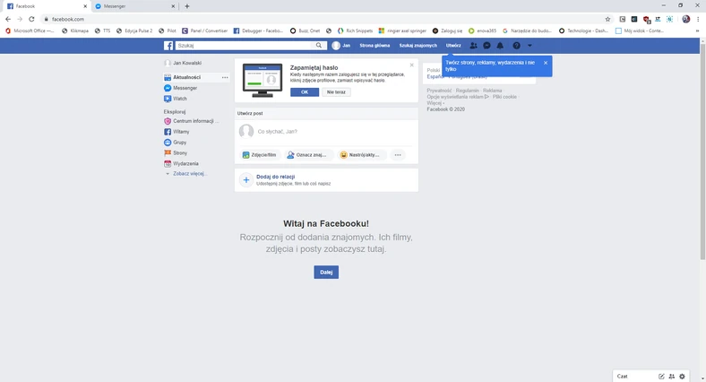Open friend requests icon in header
The width and height of the screenshot is (706, 382).
pos(473,46)
